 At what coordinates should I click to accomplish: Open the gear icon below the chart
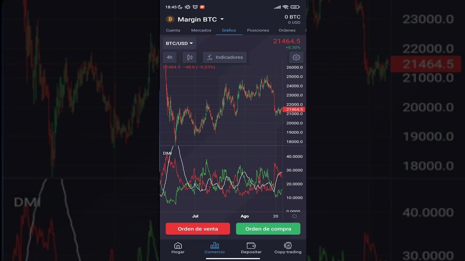click(x=294, y=216)
